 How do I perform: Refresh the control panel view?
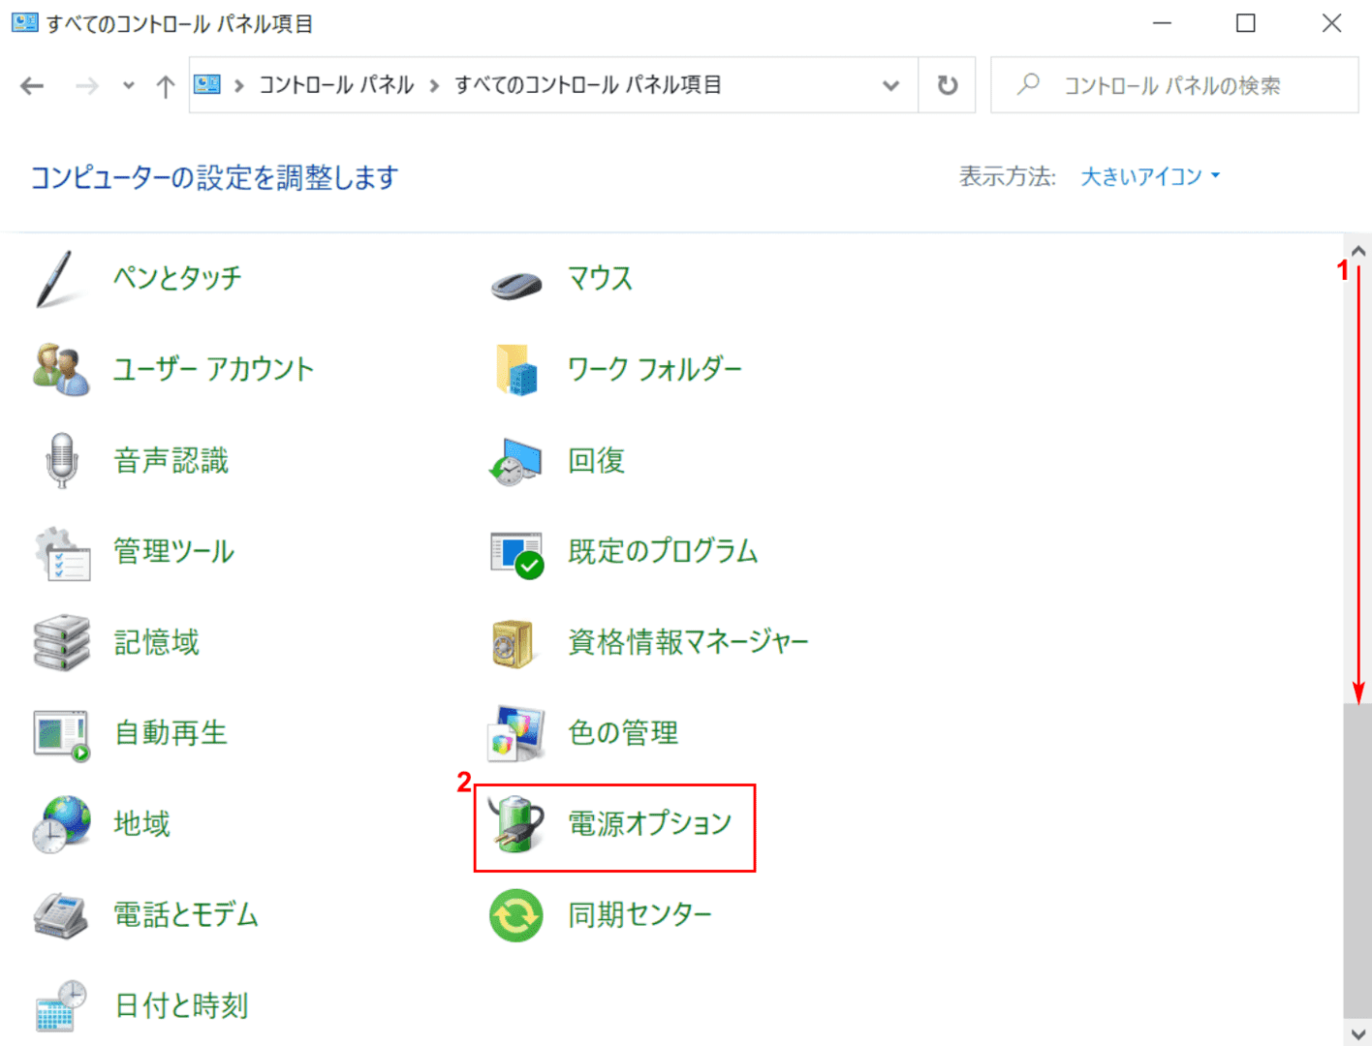(x=948, y=85)
